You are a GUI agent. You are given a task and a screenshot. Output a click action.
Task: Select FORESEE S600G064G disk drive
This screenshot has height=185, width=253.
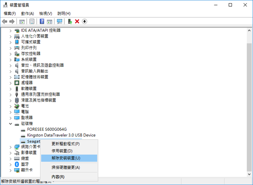pos(47,129)
